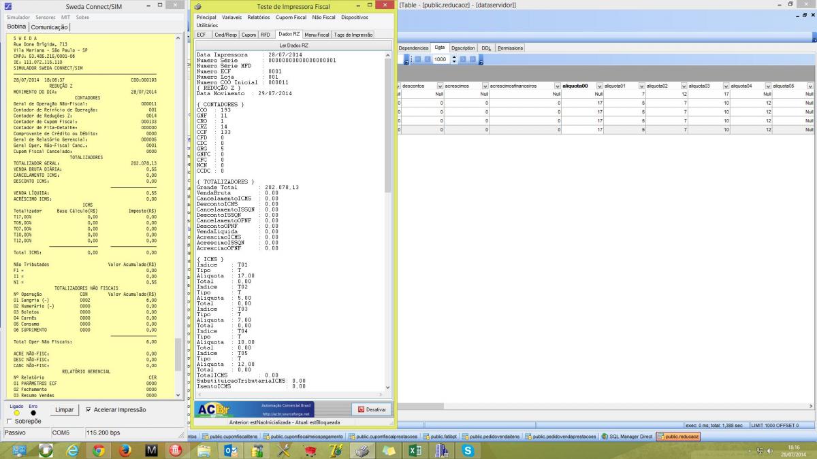Viewport: 817px width, 459px height.
Task: Switch to the Comunicação tab
Action: (x=49, y=27)
